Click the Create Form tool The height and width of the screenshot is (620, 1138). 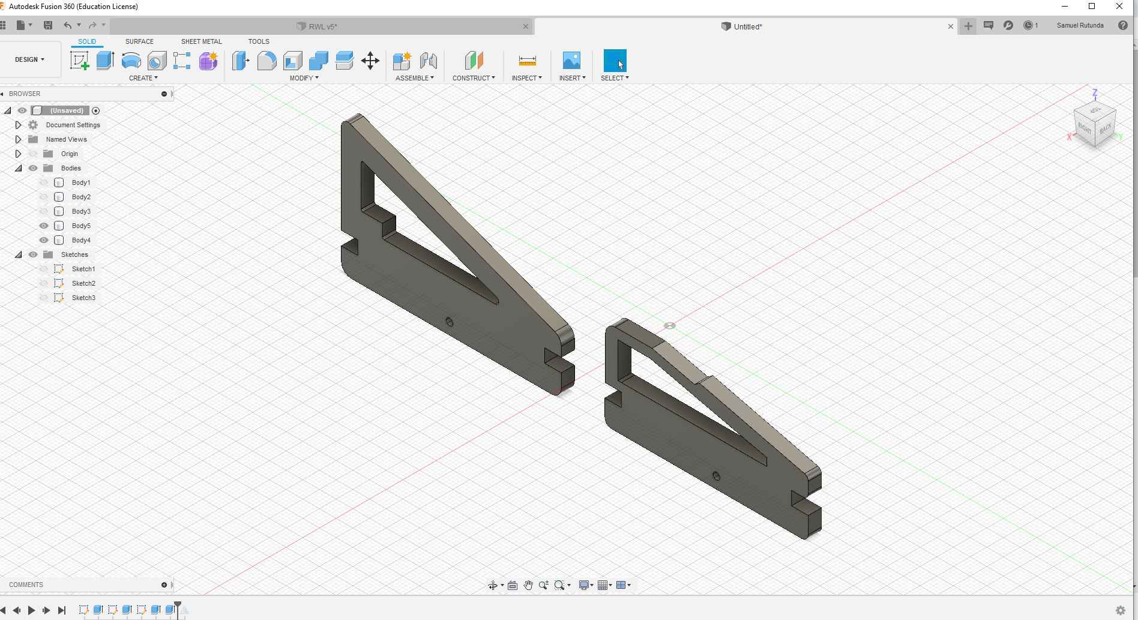(208, 61)
